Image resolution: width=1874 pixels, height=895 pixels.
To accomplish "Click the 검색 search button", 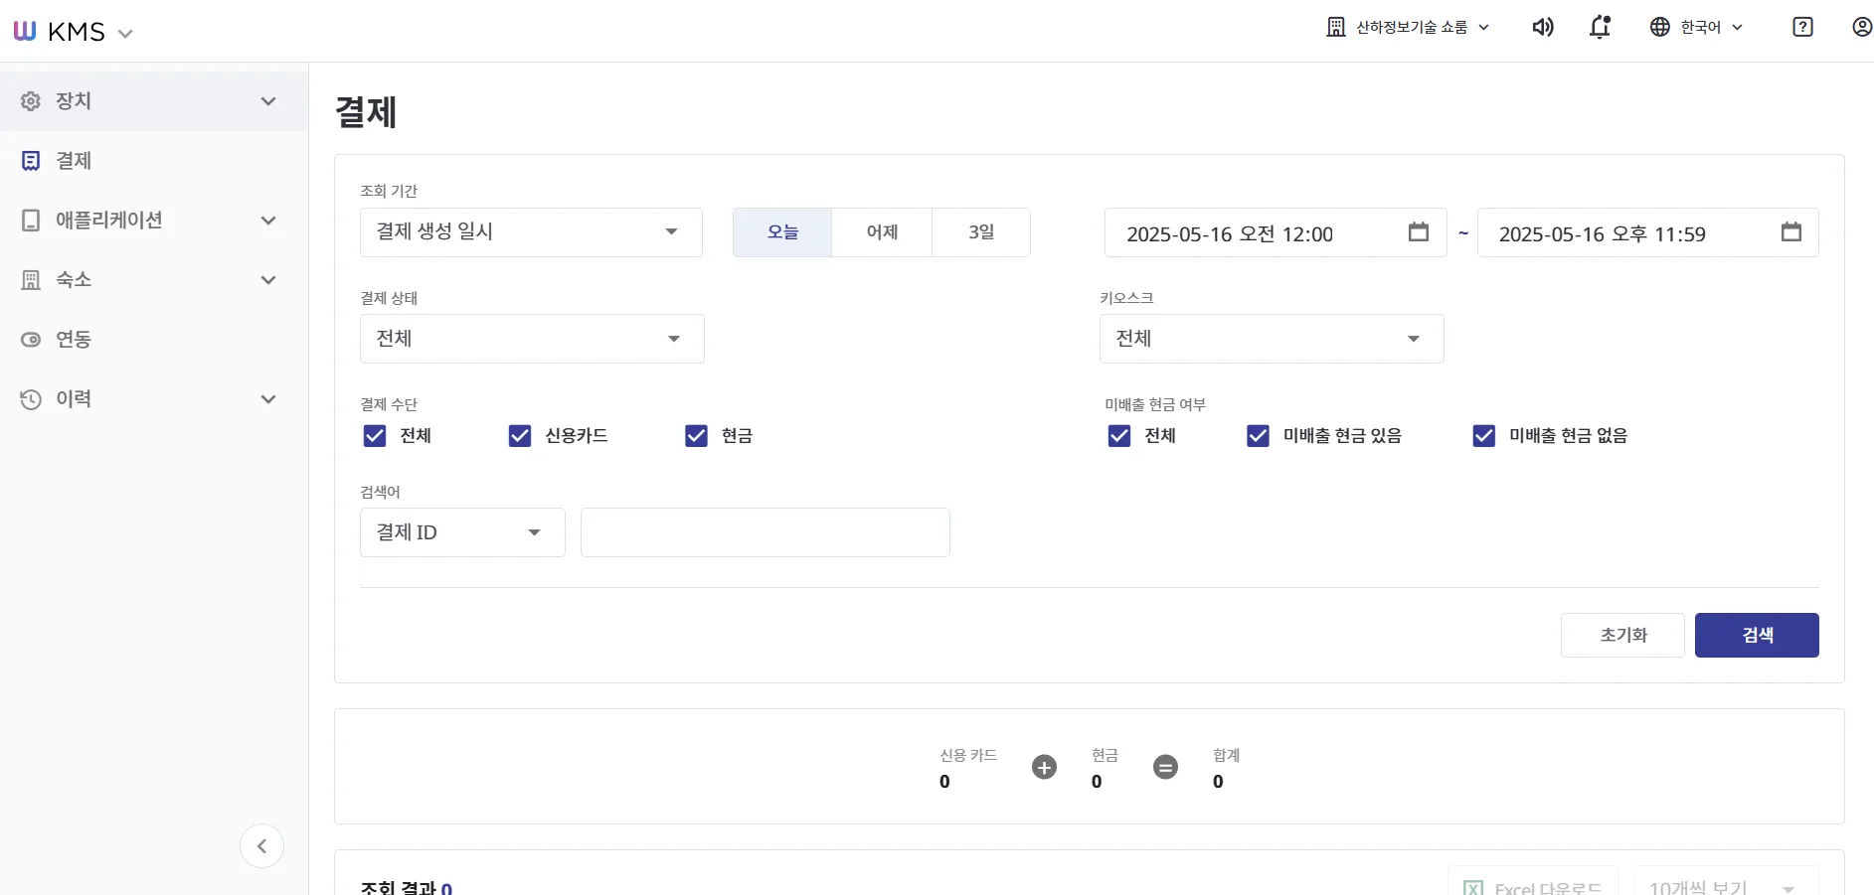I will (1757, 635).
